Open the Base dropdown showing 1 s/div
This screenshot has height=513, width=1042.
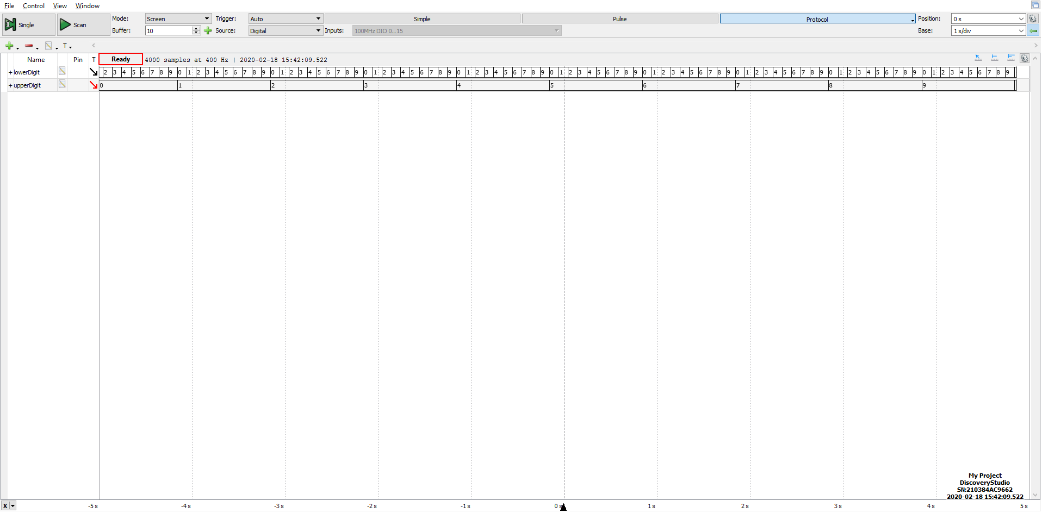pyautogui.click(x=988, y=31)
